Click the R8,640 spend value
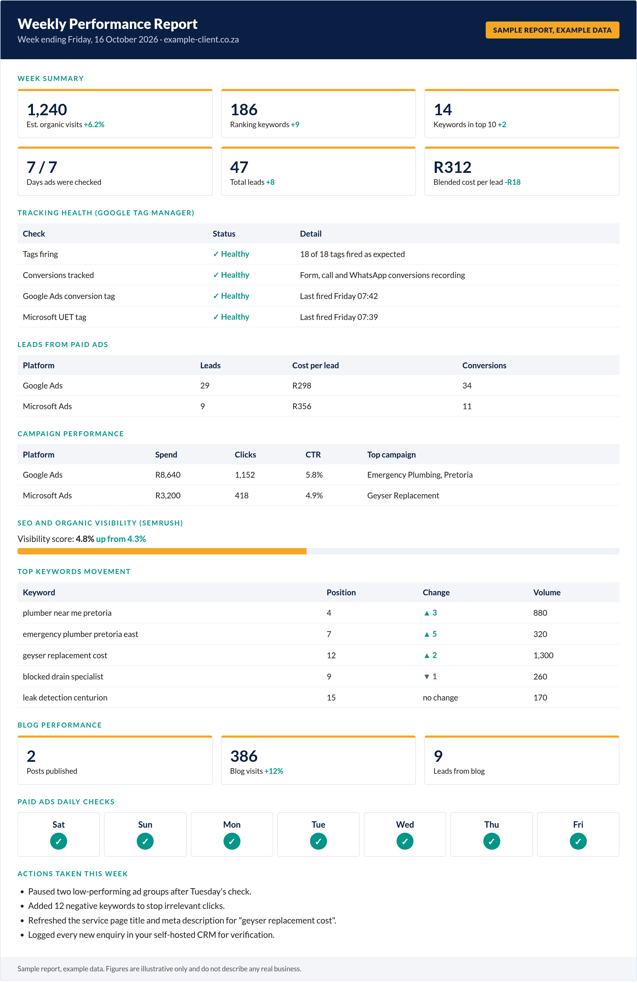 167,475
